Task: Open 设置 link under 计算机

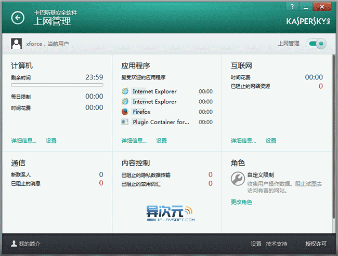Action: pyautogui.click(x=51, y=141)
